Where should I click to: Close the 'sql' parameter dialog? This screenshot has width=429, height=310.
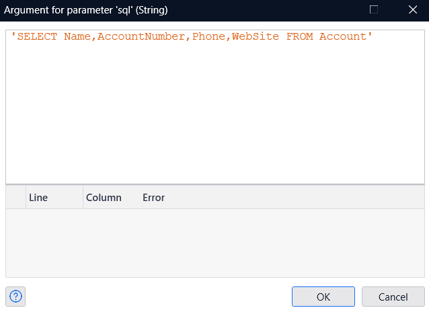(412, 10)
